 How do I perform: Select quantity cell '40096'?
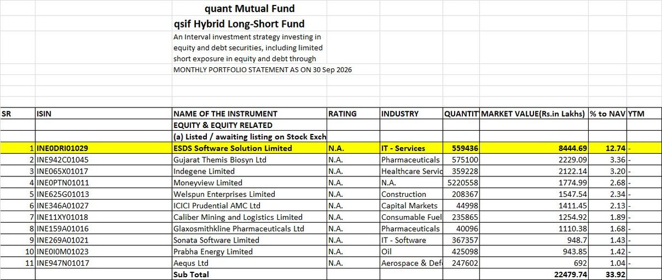tap(461, 228)
